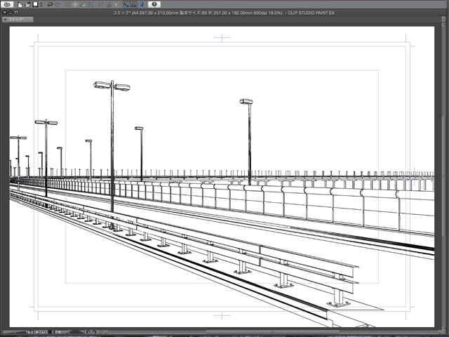Screen dimensions: 449x337
Task: Toggle Snap to Ruler
Action: coord(126,5)
